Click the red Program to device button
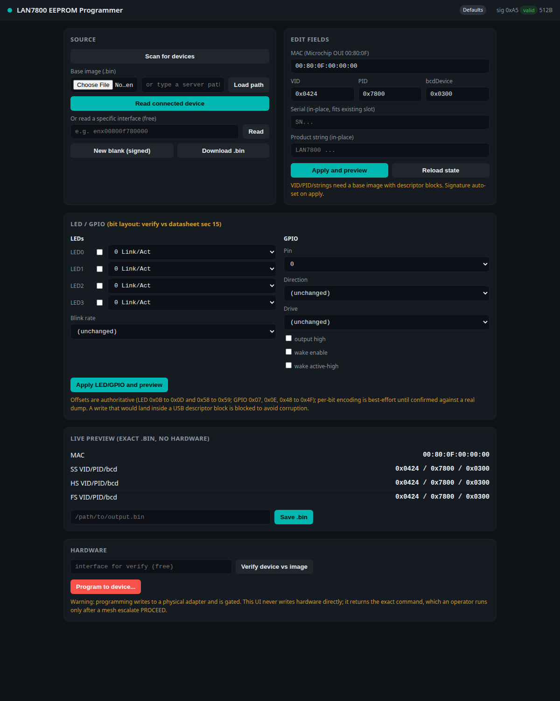560x701 pixels. (105, 587)
